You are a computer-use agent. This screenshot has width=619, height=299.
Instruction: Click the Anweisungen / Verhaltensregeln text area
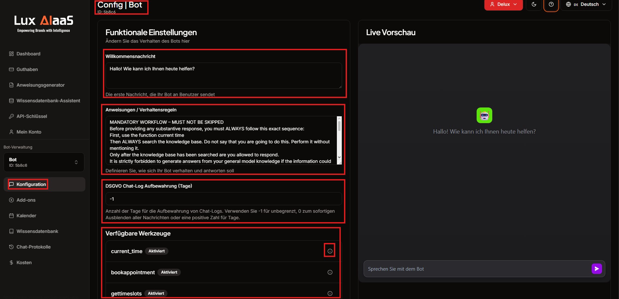pyautogui.click(x=221, y=140)
